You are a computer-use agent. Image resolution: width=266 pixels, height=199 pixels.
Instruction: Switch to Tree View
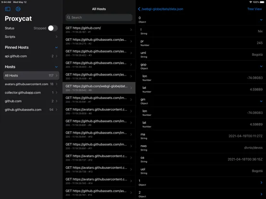coord(254,9)
